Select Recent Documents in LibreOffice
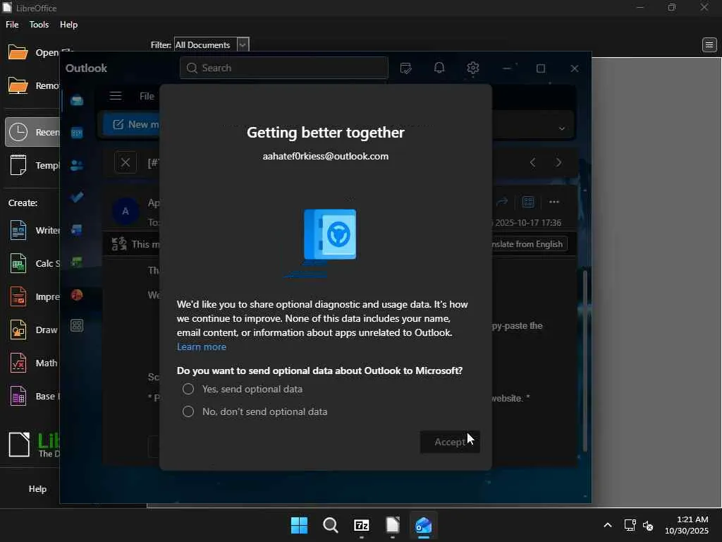The width and height of the screenshot is (722, 542). point(33,132)
